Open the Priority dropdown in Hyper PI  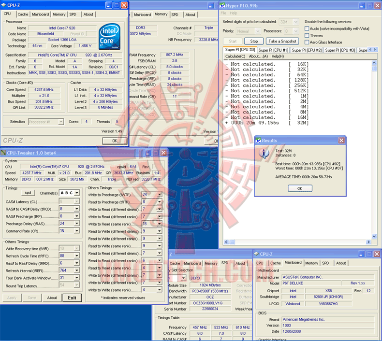(x=258, y=31)
